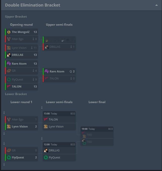Click GR logo in opening round

(x=9, y=71)
